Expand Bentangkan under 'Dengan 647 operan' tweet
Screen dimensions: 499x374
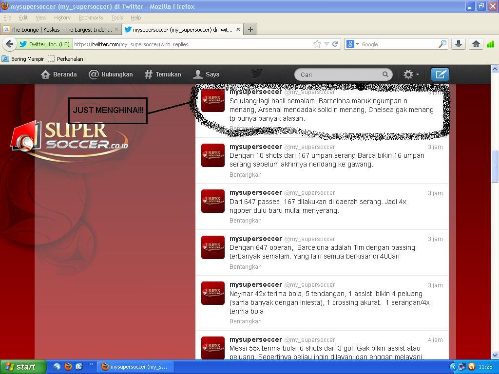tap(246, 266)
